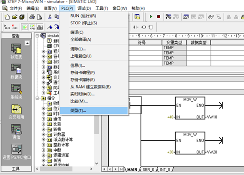Click the New project toolbar icon
Screen dimensions: 244x175
point(7,17)
